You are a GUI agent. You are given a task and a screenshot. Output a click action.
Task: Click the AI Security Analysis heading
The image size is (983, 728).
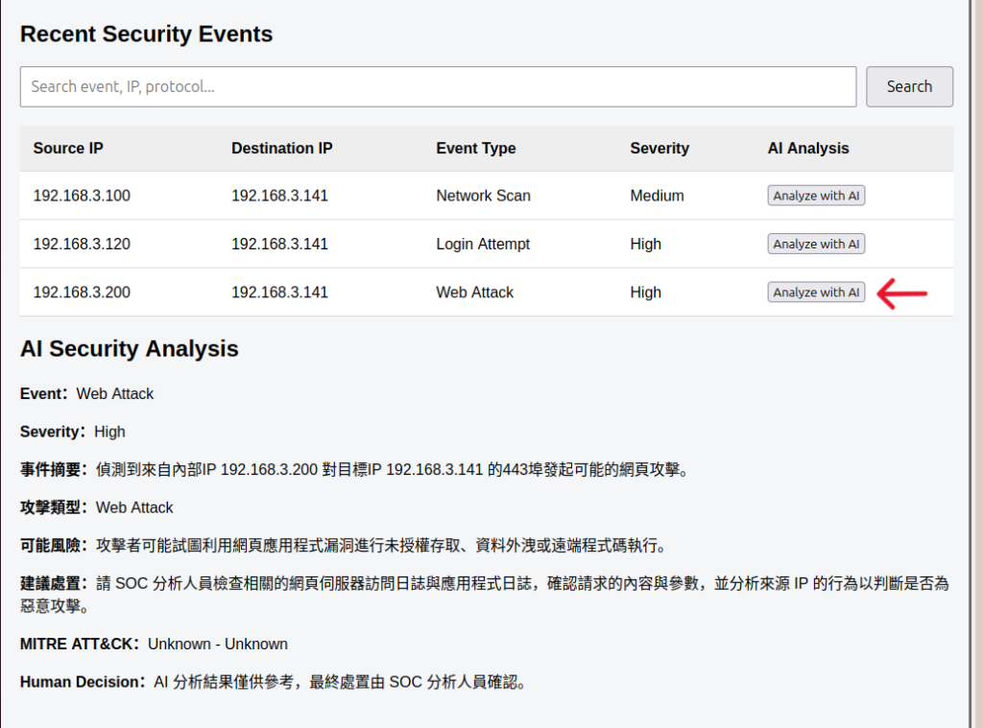pos(130,348)
